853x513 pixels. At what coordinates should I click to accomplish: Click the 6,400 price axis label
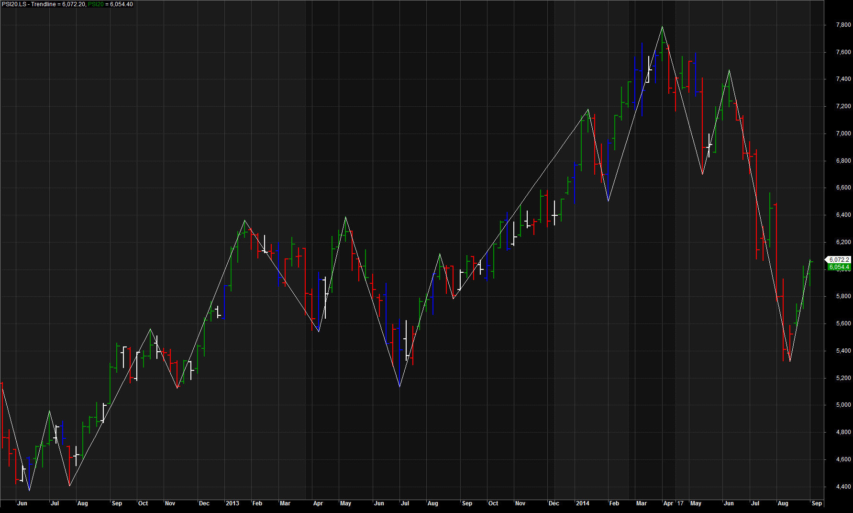point(843,215)
